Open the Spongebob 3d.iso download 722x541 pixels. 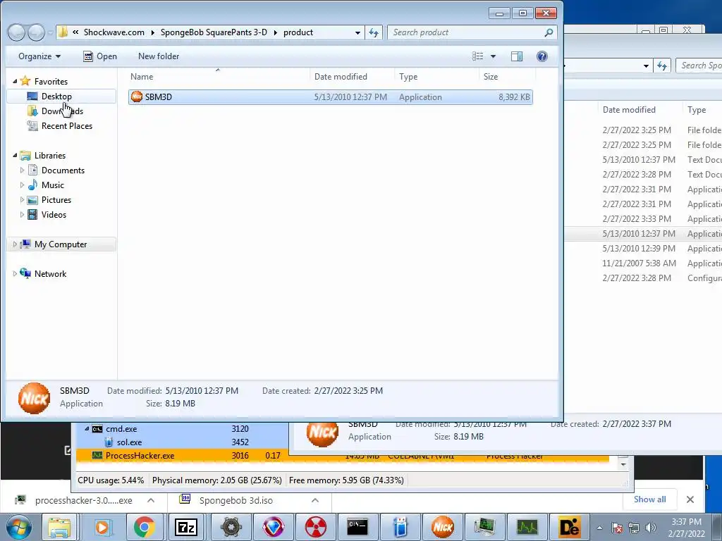(236, 500)
